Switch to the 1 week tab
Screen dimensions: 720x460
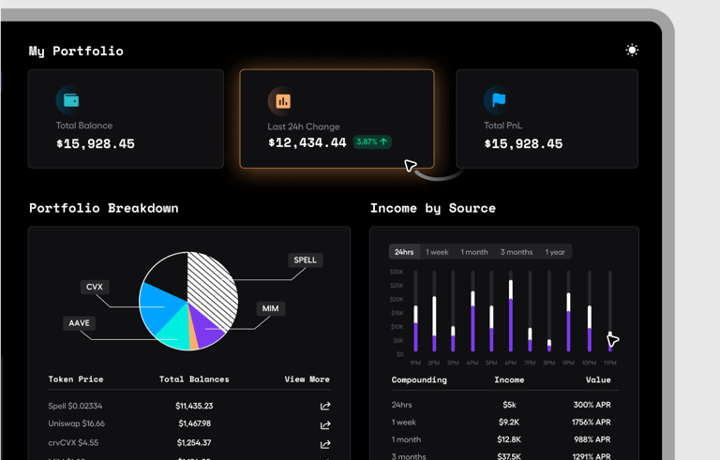[x=437, y=252]
